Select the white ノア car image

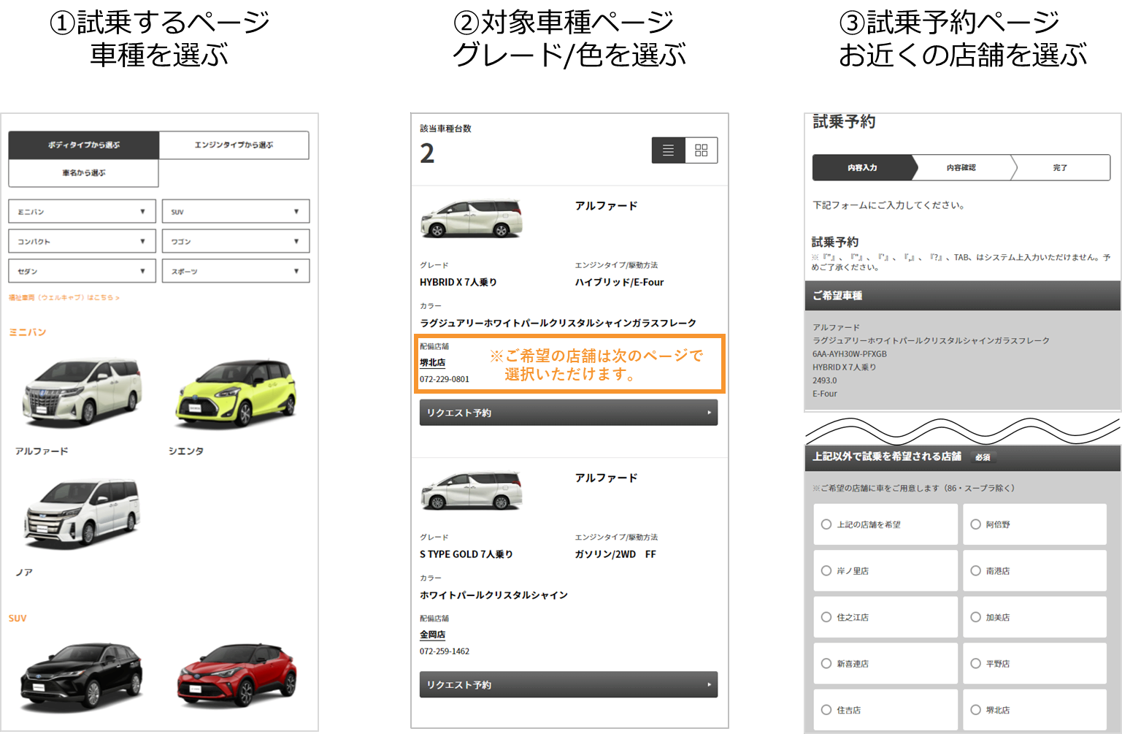coord(82,513)
